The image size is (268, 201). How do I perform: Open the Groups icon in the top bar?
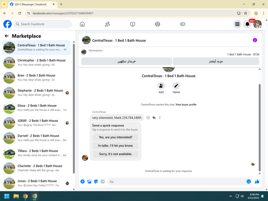coord(158,24)
